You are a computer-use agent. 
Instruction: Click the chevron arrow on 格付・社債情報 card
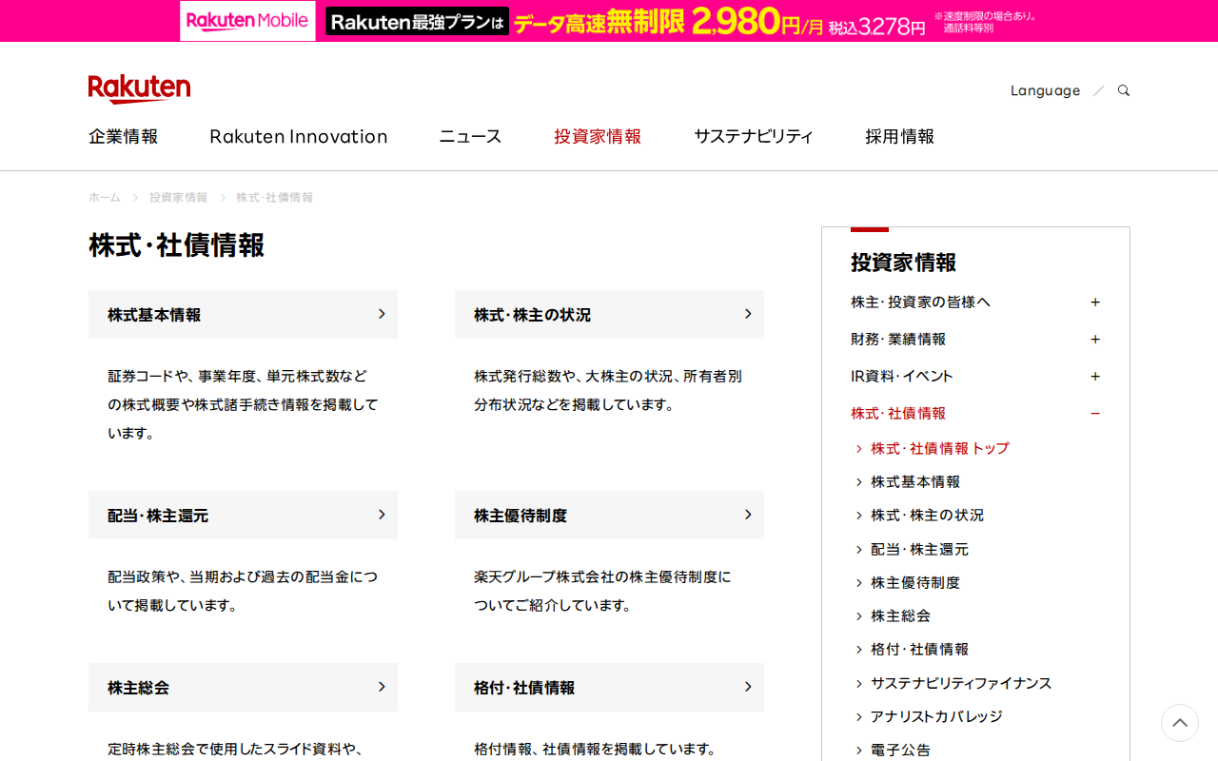(748, 687)
